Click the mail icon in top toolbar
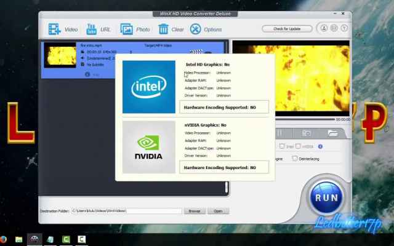The image size is (394, 246). (334, 28)
